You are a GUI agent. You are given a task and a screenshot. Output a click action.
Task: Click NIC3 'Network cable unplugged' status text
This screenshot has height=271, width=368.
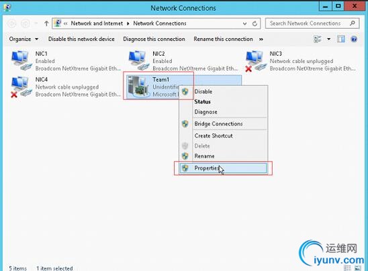[x=302, y=61]
